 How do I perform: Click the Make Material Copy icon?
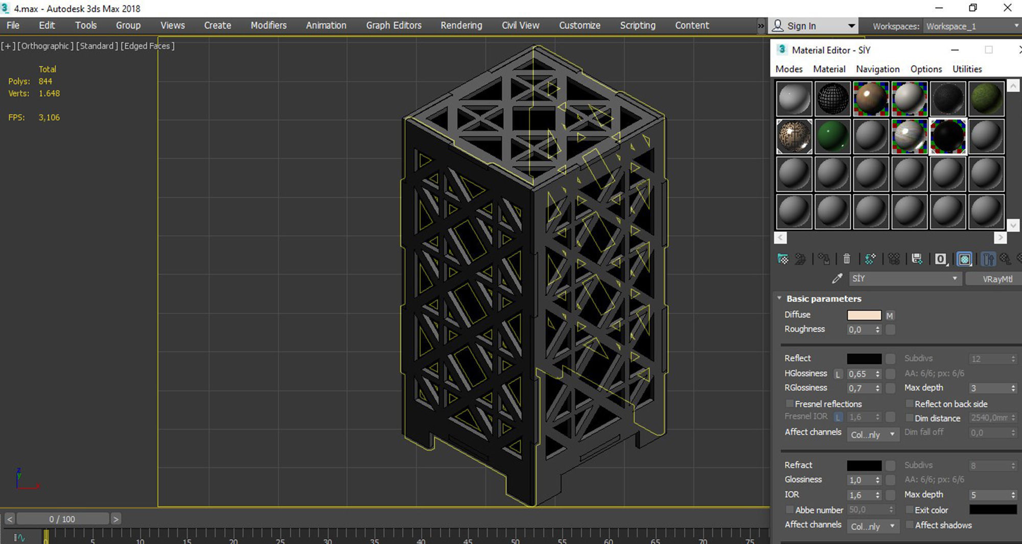870,259
